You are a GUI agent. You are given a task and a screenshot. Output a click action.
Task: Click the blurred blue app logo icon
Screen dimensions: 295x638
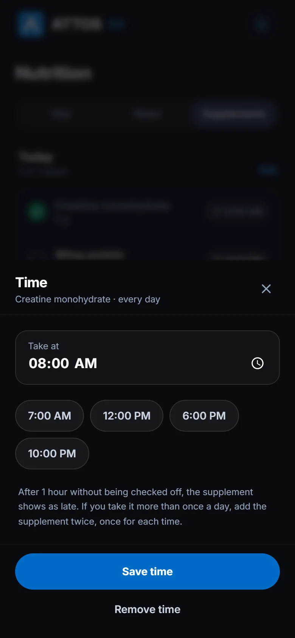[x=31, y=24]
